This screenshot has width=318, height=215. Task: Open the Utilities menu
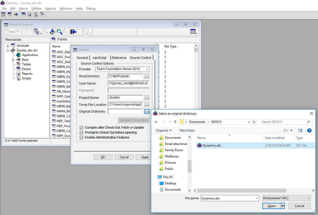[36, 9]
